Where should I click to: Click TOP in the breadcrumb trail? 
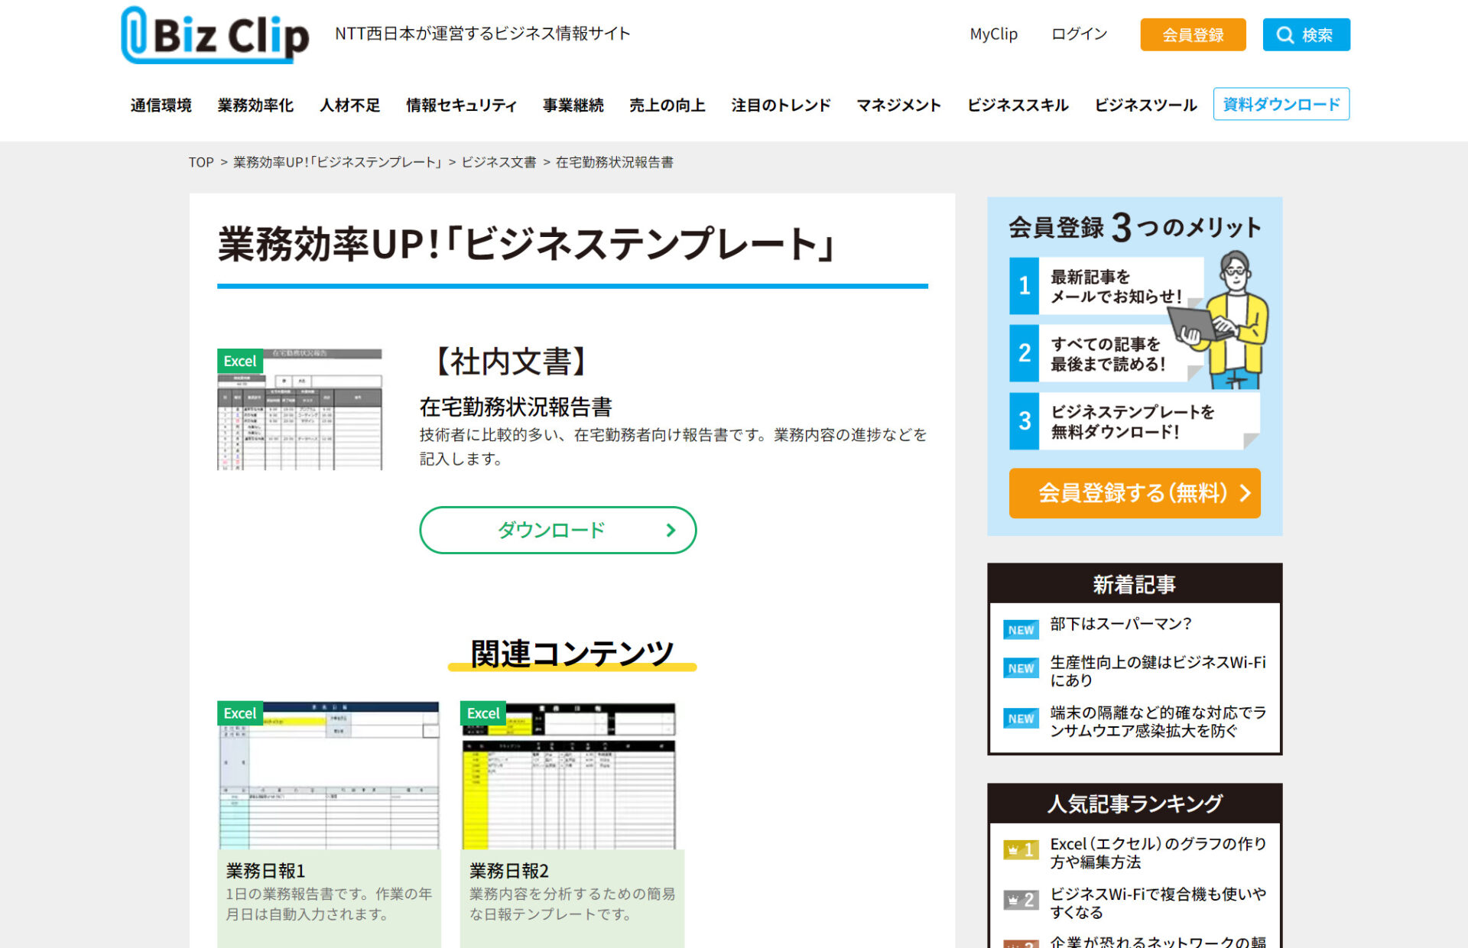tap(202, 162)
